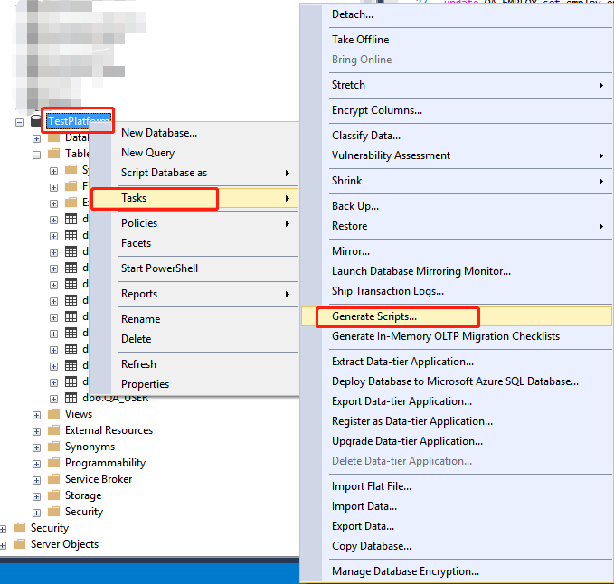Select the Programmability tree item

[x=105, y=463]
